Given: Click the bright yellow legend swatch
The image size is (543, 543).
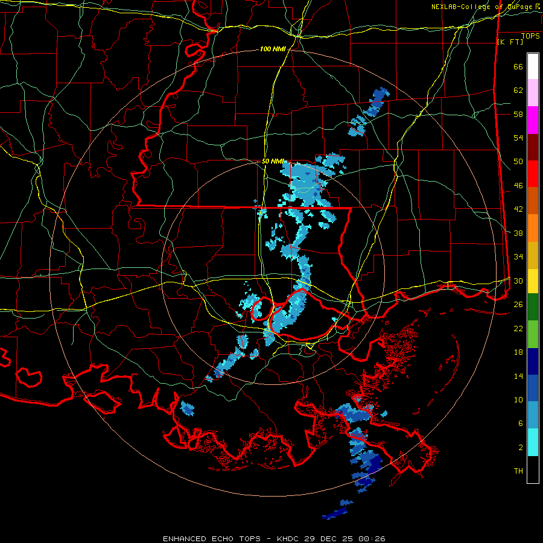Looking at the screenshot, I should click(533, 281).
